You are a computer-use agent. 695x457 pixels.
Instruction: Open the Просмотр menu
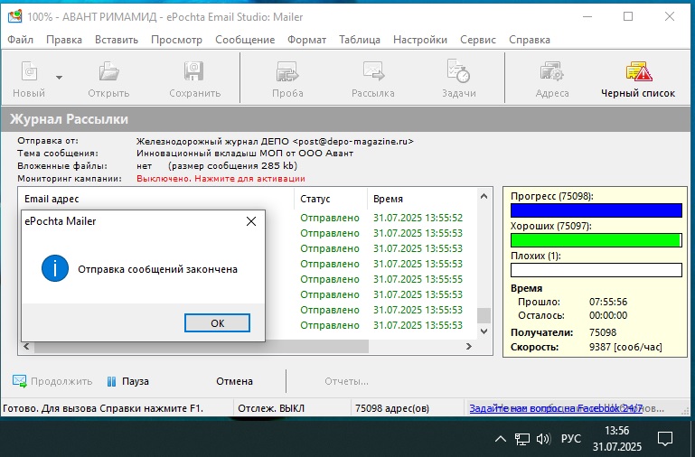click(176, 40)
